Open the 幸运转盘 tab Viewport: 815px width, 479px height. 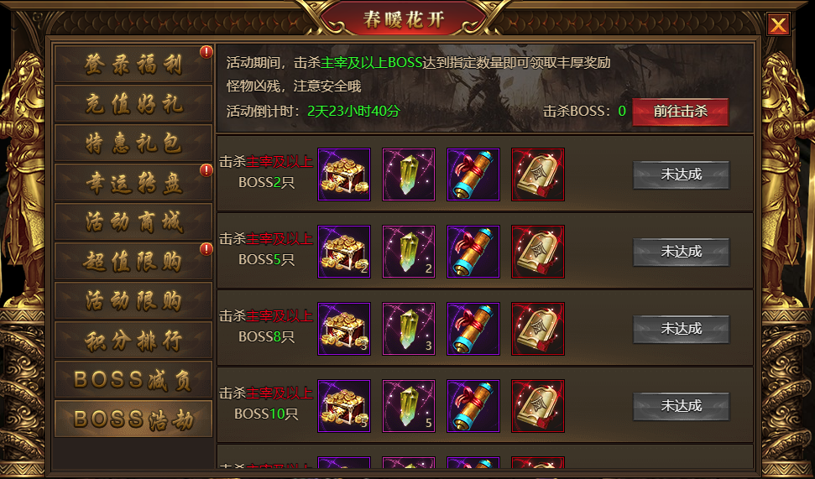(133, 182)
